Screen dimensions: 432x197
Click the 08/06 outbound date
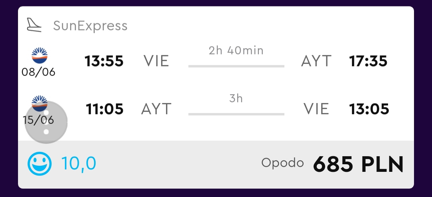(x=38, y=72)
